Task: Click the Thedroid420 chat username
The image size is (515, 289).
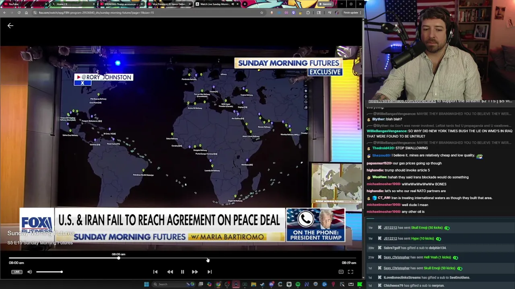Action: (x=383, y=148)
